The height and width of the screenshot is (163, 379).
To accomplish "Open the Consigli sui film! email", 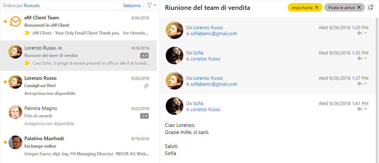I will pos(78,86).
